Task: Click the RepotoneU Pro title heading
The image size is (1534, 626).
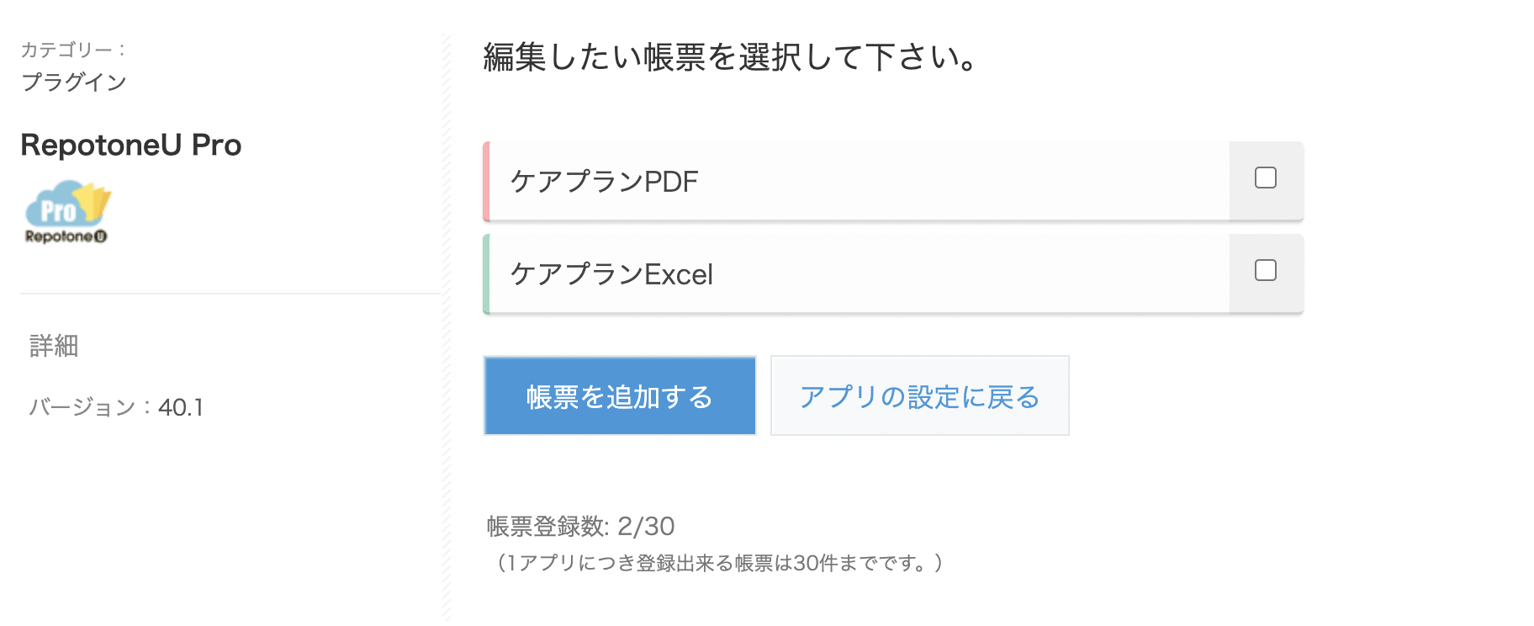Action: [131, 145]
